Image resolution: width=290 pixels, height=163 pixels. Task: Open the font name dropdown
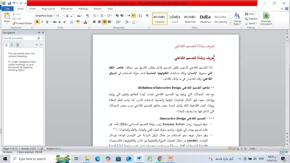[54, 16]
